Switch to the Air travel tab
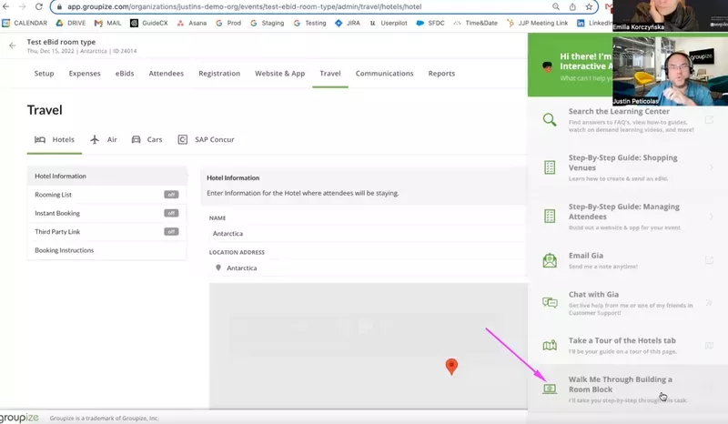 pos(104,140)
